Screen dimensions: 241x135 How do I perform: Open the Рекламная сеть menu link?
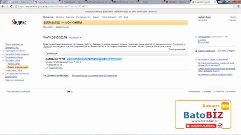[x=83, y=17]
